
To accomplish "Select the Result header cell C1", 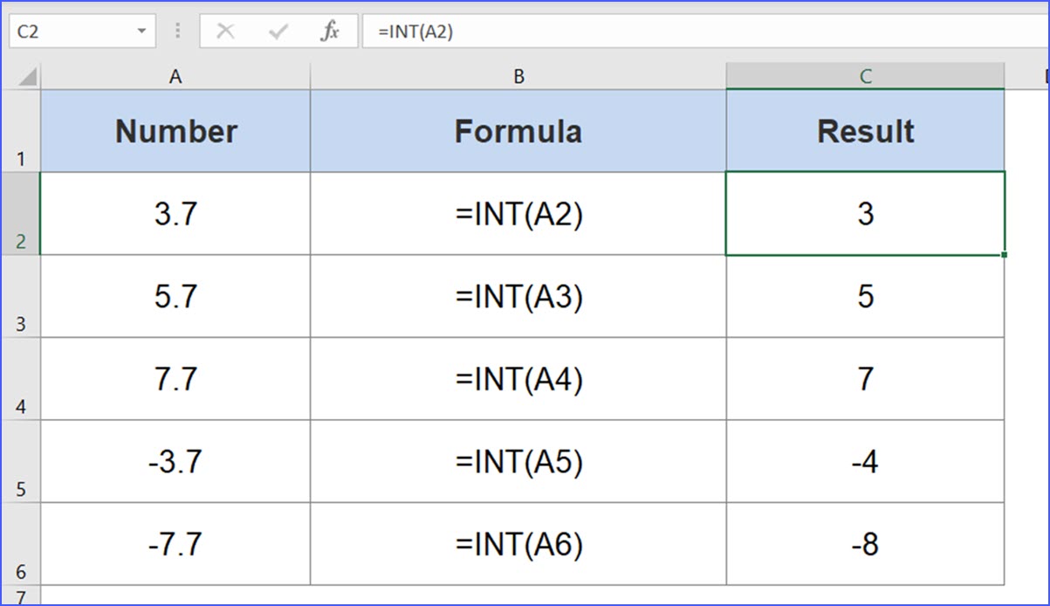I will coord(864,131).
